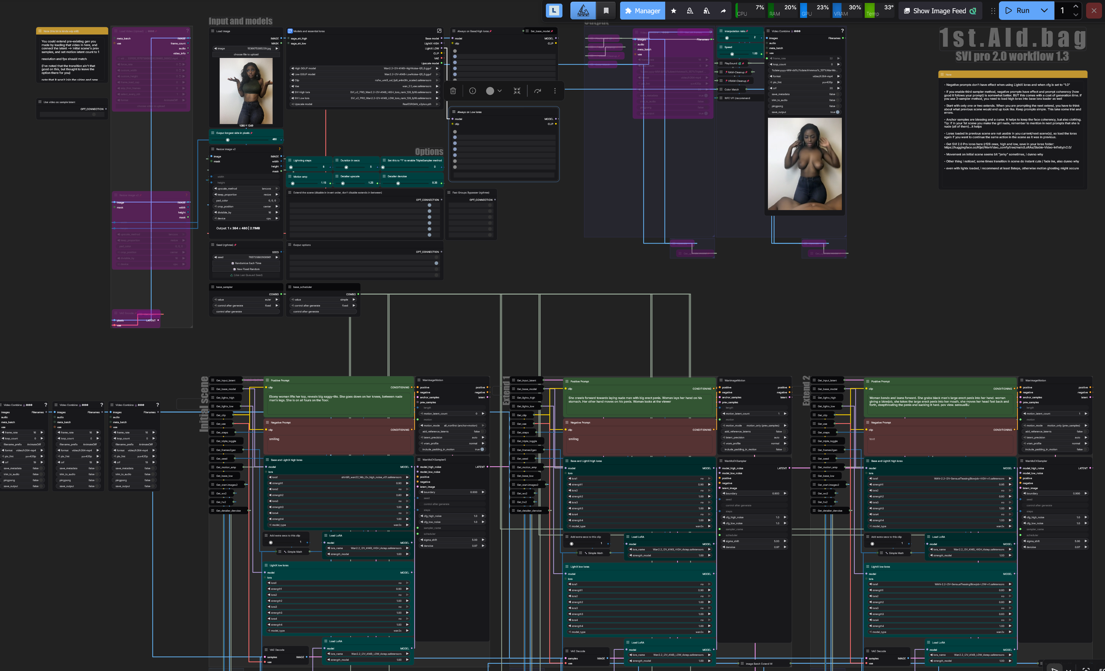1105x671 pixels.
Task: Click the bookmark icon in top bar
Action: coord(606,11)
